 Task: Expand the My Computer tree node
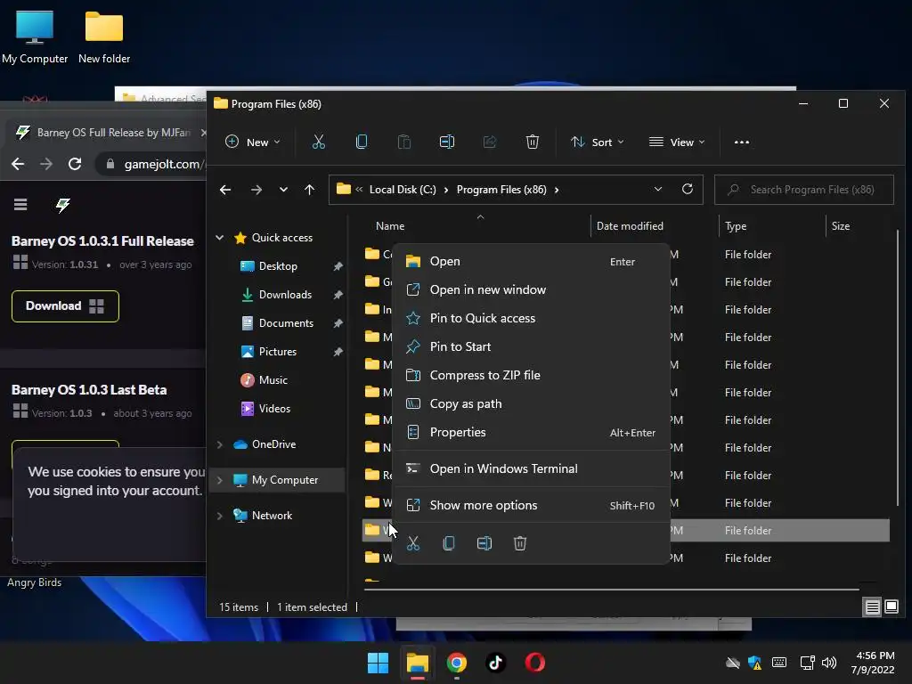tap(220, 480)
